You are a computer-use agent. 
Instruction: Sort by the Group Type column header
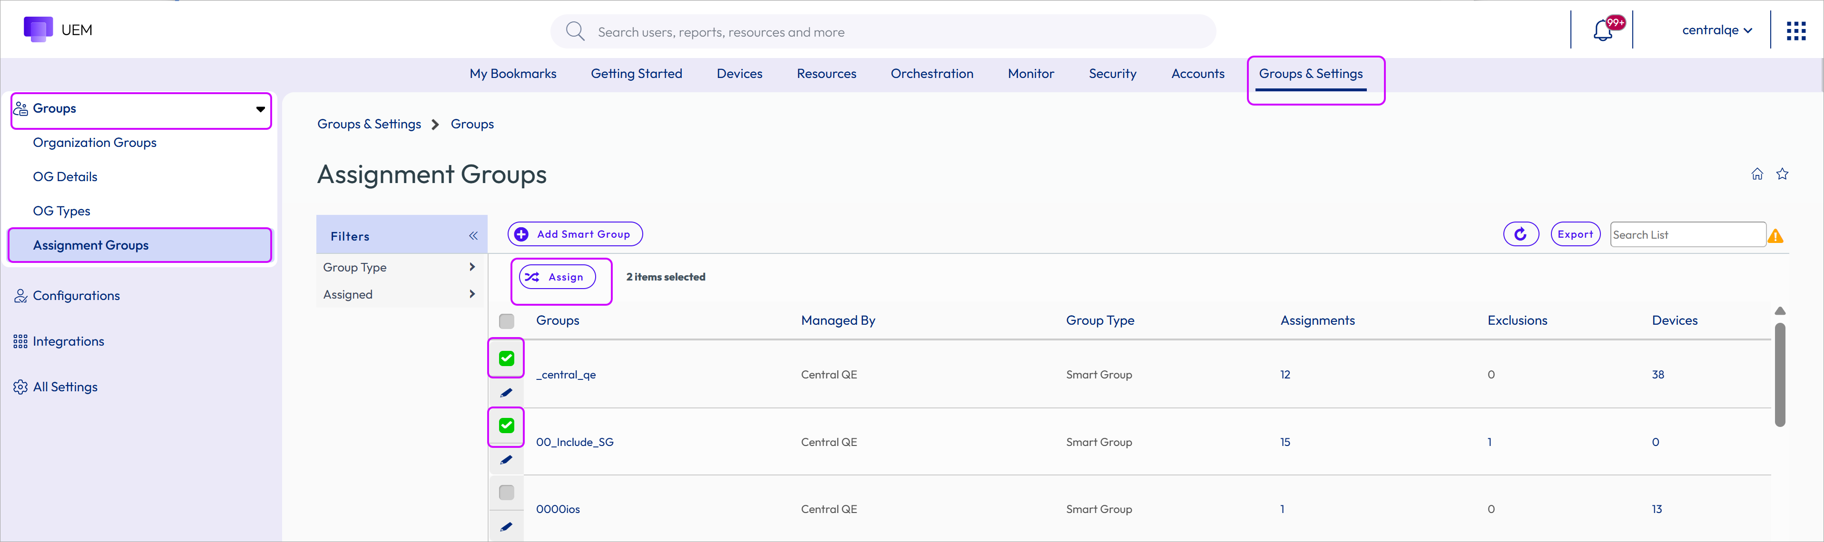[1099, 320]
